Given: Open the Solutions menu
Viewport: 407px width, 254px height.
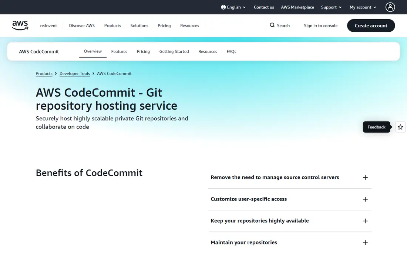Looking at the screenshot, I should tap(139, 25).
